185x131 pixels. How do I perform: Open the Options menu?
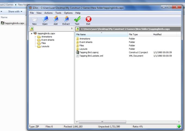click(68, 13)
